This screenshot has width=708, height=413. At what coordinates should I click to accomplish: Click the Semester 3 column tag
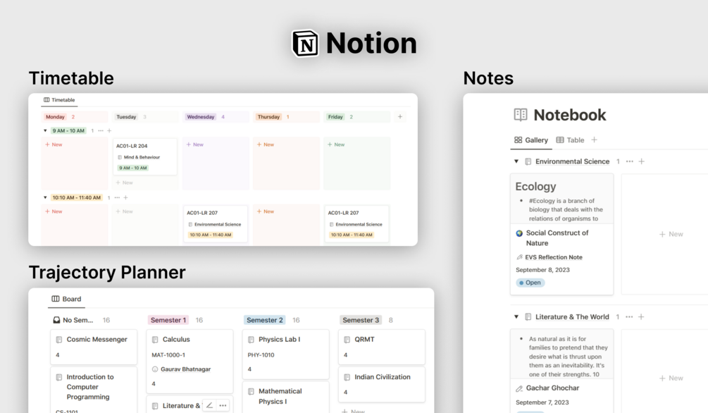click(360, 321)
